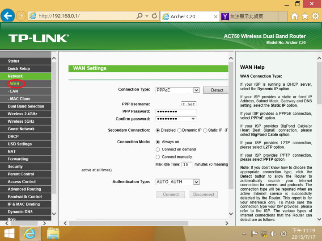Open the Status menu item
Screen dimensions: 322x241
(25, 61)
